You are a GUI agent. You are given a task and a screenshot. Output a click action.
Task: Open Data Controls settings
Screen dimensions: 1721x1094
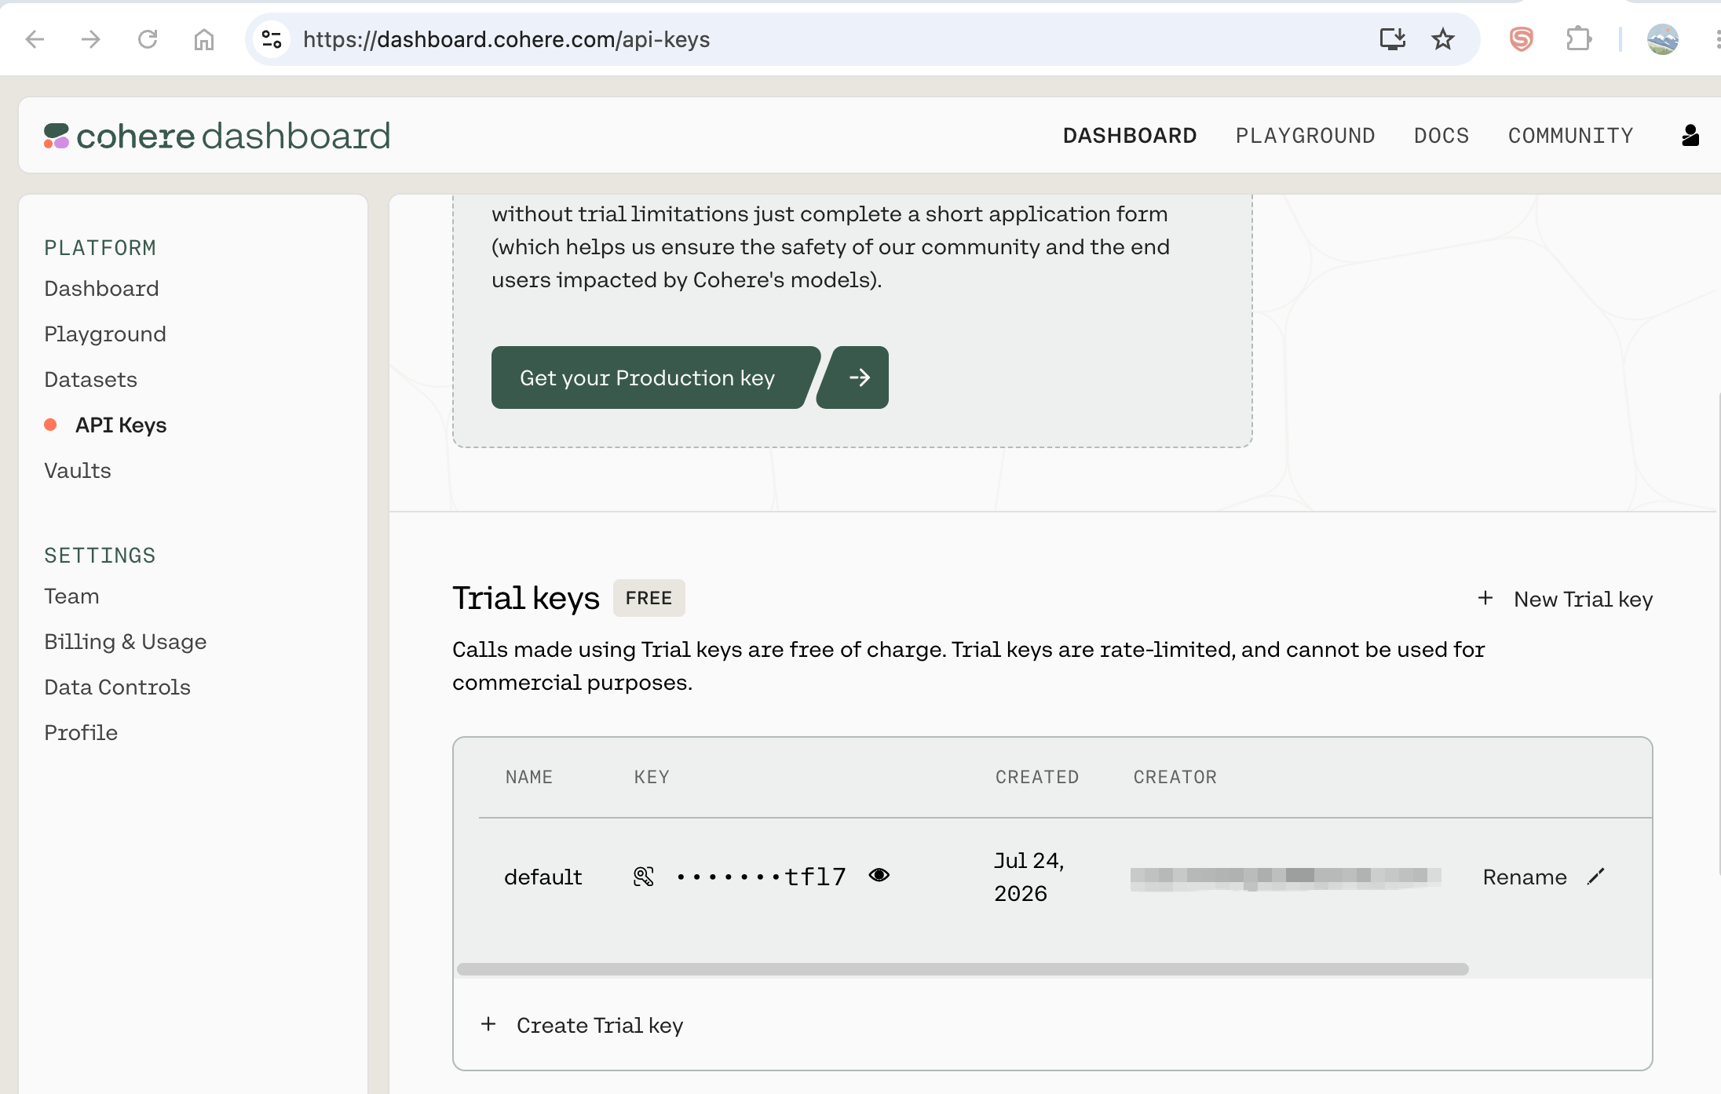pyautogui.click(x=117, y=687)
